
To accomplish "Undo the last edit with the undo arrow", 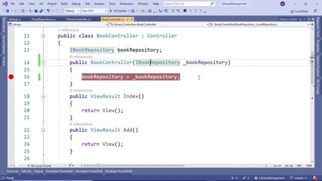I will [x=48, y=11].
